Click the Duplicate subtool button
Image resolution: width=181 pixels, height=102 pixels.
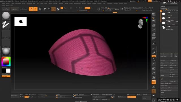point(165,71)
